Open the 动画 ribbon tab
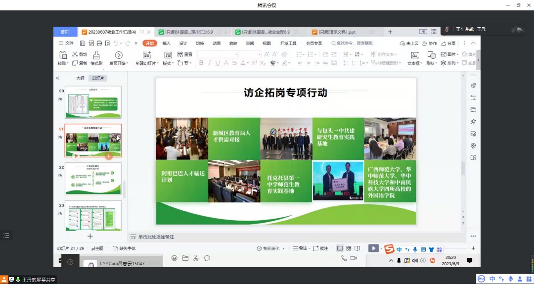 pyautogui.click(x=217, y=44)
